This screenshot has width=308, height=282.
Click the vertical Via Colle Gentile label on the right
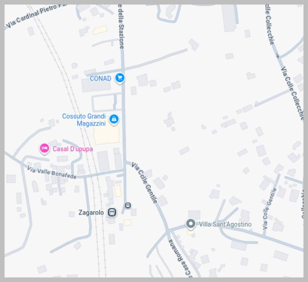coord(269,209)
